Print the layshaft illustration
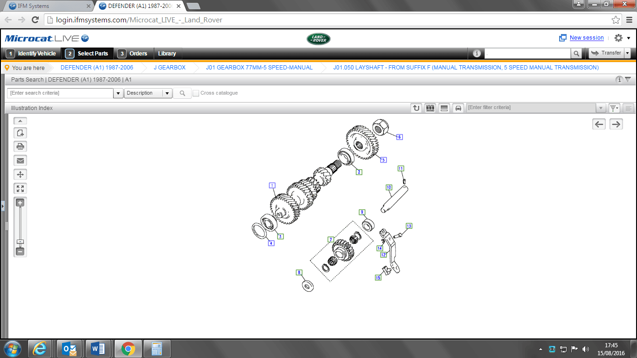Screen dimensions: 637x358 point(21,146)
